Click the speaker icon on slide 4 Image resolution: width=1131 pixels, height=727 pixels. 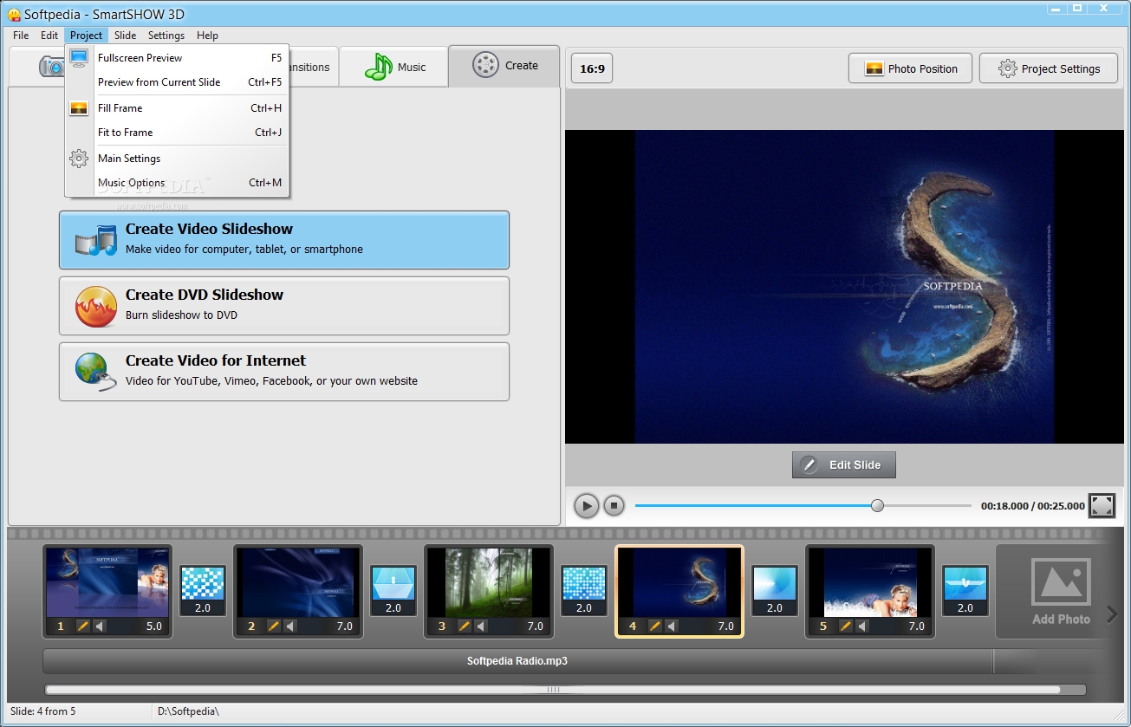click(672, 626)
